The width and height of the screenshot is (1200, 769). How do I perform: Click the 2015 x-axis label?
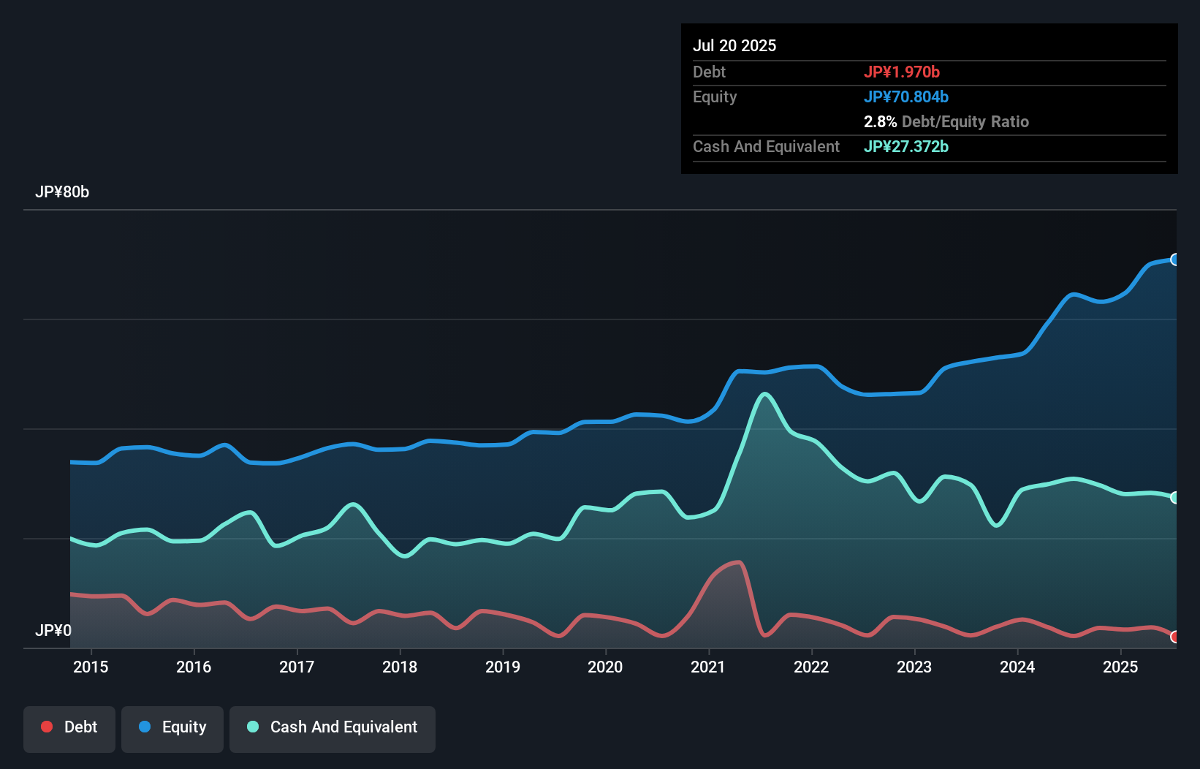click(x=91, y=667)
